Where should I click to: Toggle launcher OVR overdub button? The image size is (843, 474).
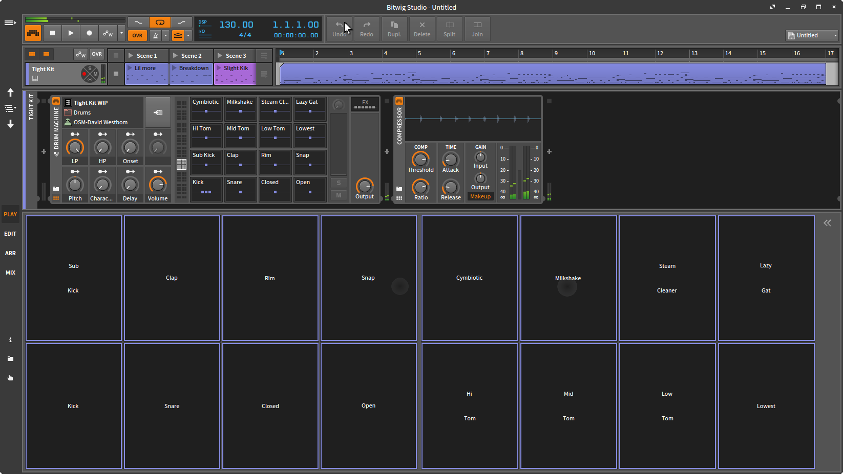point(97,54)
